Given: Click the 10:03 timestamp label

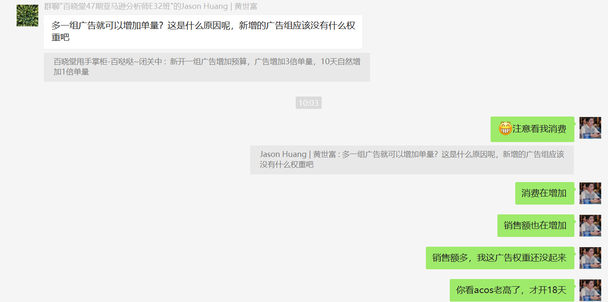Looking at the screenshot, I should point(308,103).
